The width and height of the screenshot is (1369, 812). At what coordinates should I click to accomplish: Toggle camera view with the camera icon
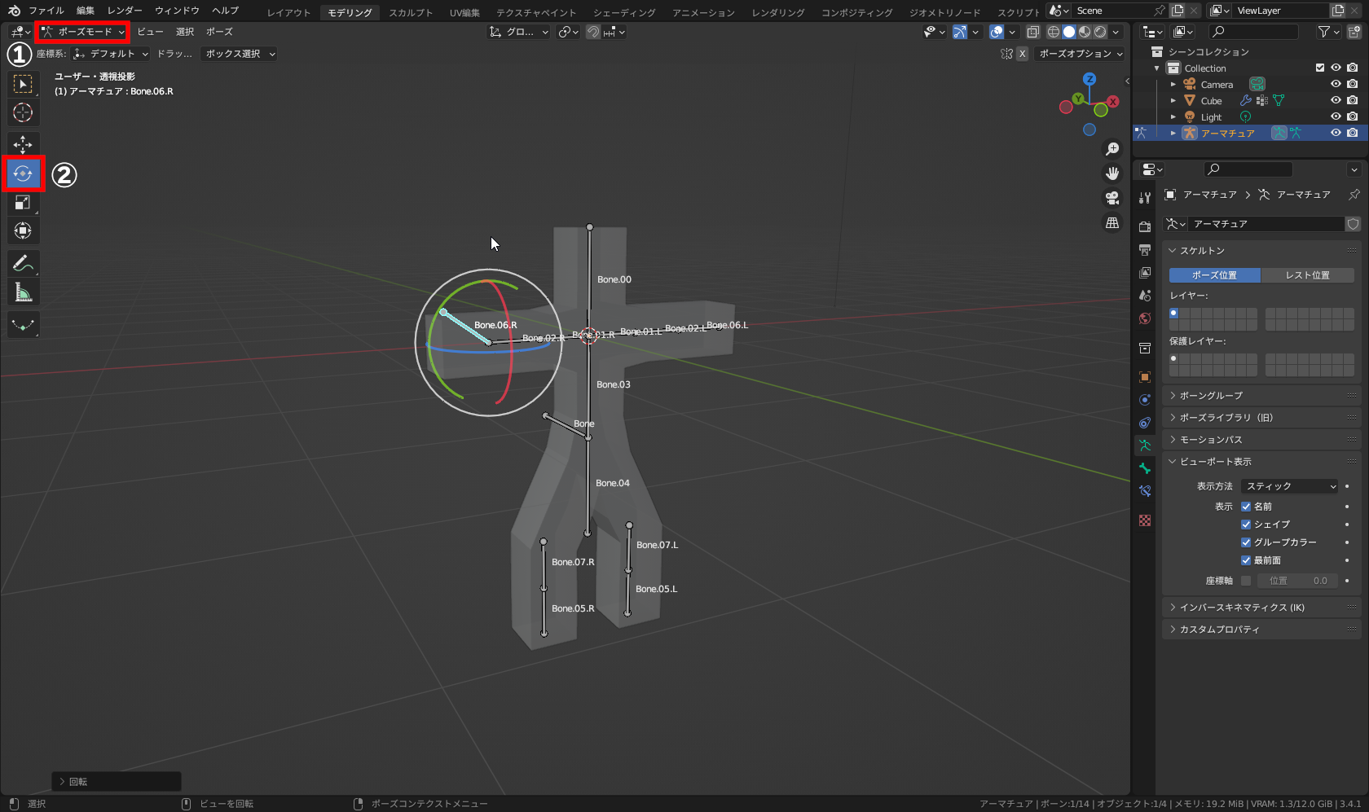(x=1112, y=198)
